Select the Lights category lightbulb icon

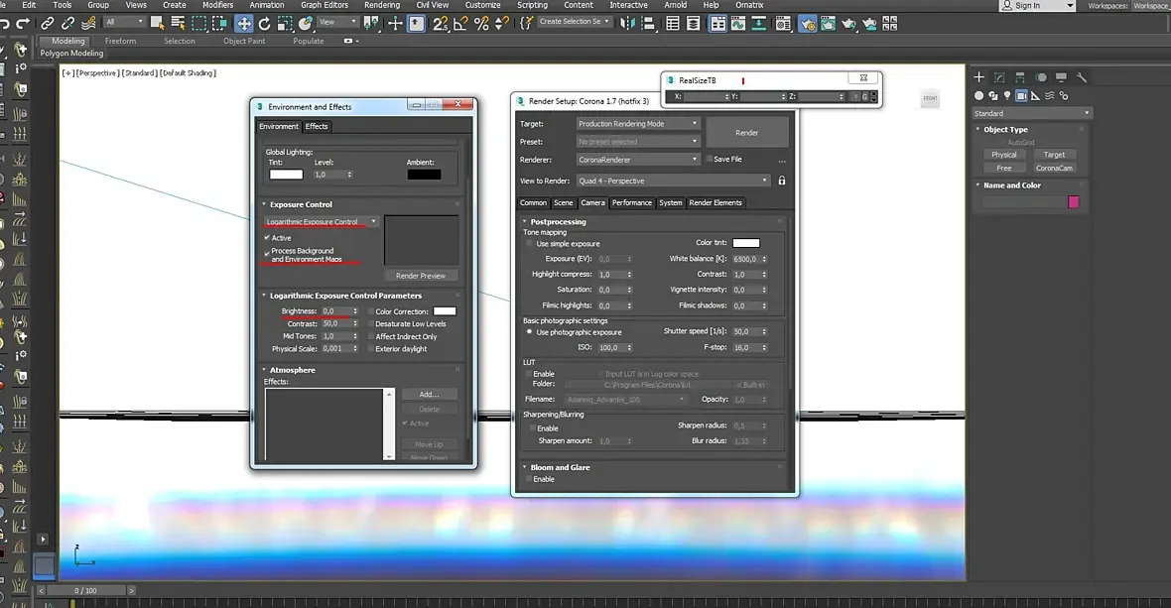1007,96
